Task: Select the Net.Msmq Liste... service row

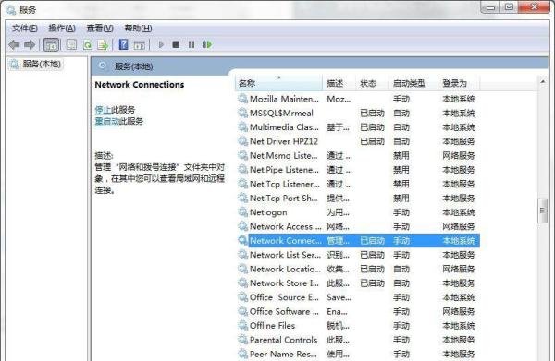Action: click(357, 155)
